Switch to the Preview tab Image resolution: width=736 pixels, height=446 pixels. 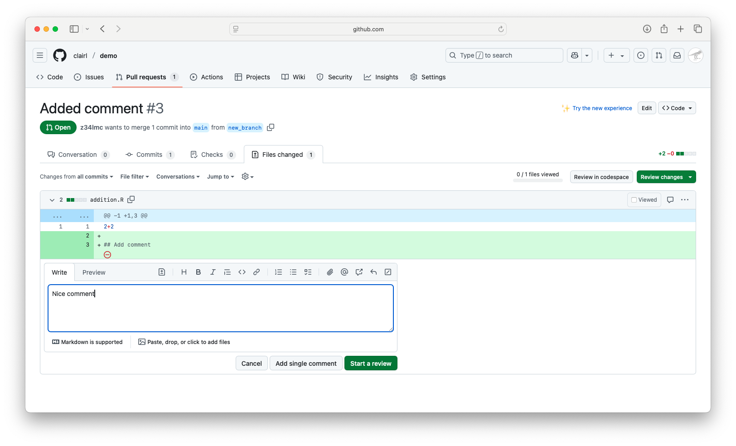pos(94,272)
